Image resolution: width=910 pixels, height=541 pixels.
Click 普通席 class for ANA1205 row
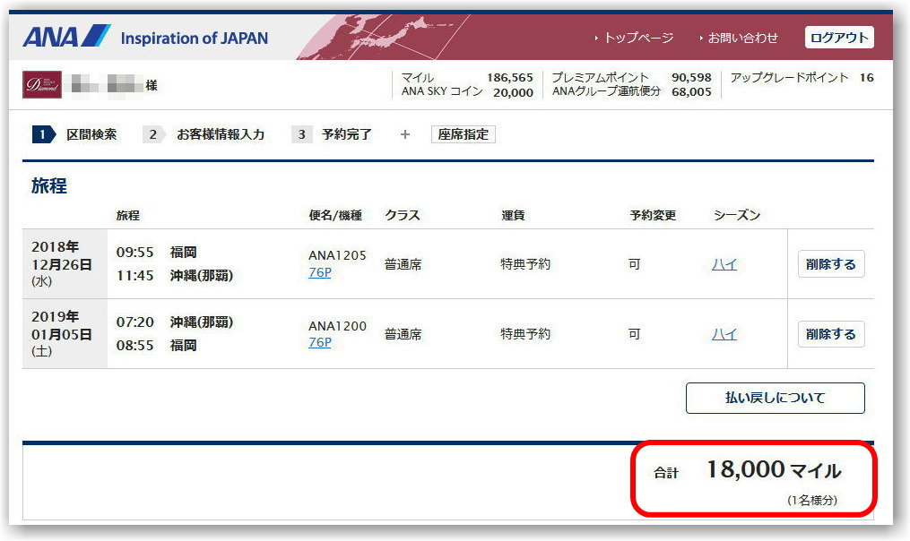(x=403, y=265)
